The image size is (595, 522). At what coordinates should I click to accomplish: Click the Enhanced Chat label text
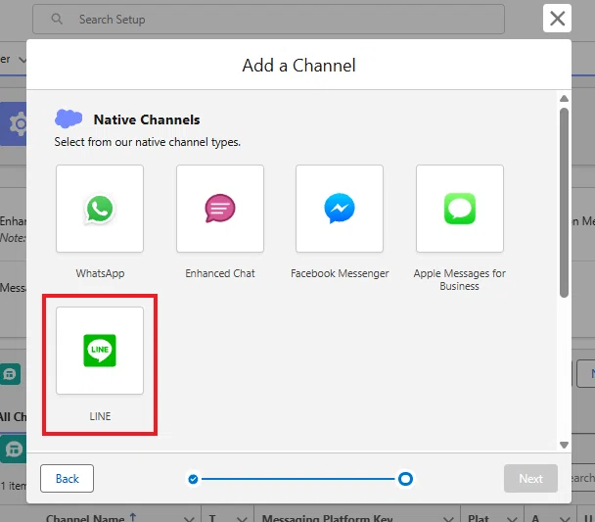tap(220, 273)
